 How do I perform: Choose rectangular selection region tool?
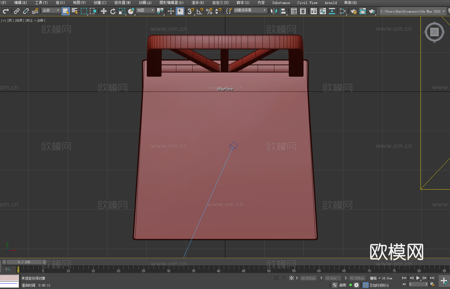[x=84, y=11]
